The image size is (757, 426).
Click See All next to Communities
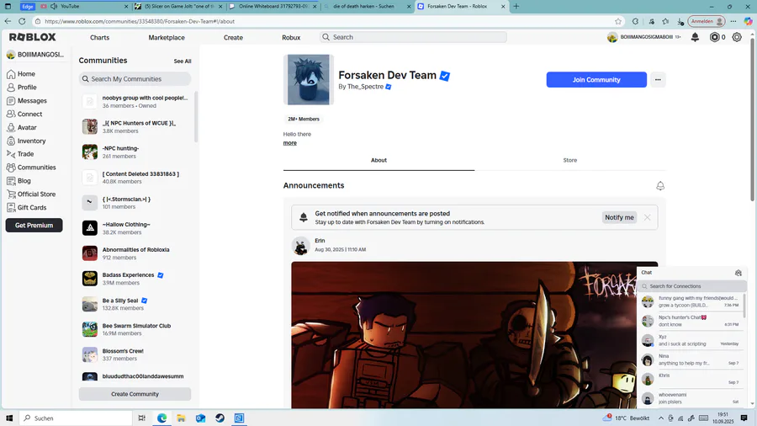pos(183,61)
